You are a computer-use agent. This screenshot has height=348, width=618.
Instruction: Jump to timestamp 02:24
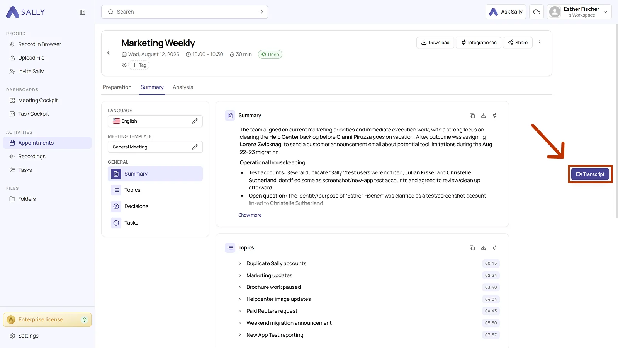click(x=491, y=276)
